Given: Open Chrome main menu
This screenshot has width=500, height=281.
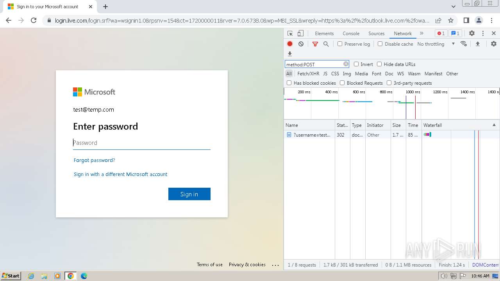Looking at the screenshot, I should pos(491,20).
